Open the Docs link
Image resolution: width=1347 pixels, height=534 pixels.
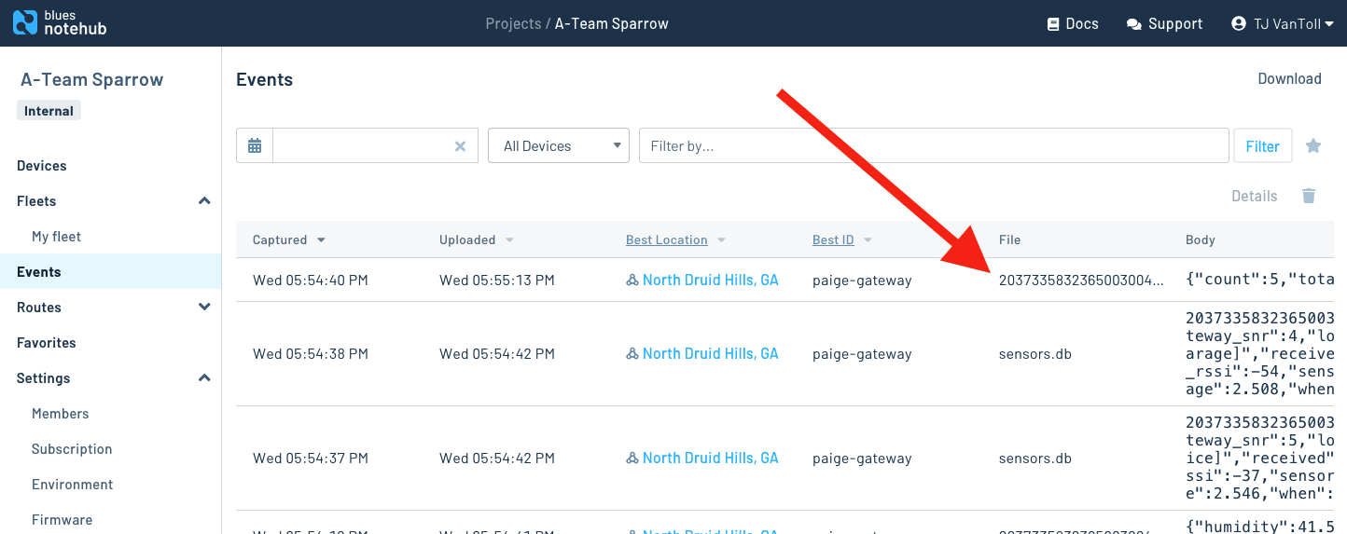coord(1073,23)
